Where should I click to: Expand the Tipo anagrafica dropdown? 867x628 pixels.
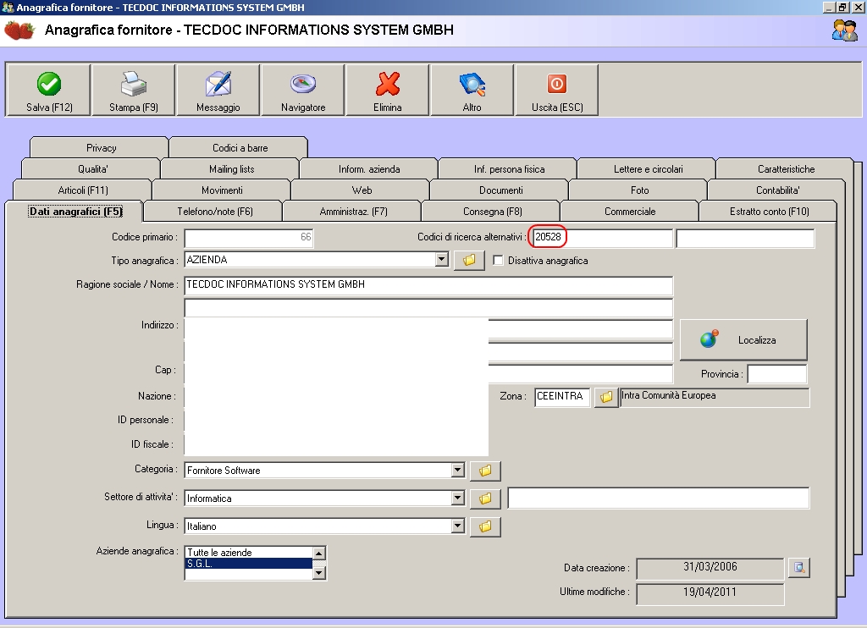tap(442, 260)
